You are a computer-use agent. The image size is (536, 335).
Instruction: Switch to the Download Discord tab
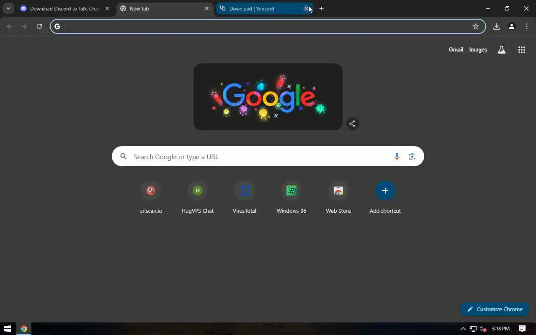65,8
